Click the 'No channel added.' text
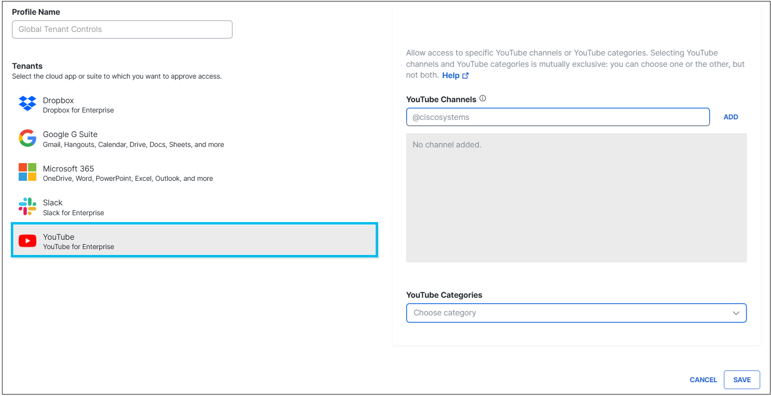The image size is (771, 396). coord(447,144)
